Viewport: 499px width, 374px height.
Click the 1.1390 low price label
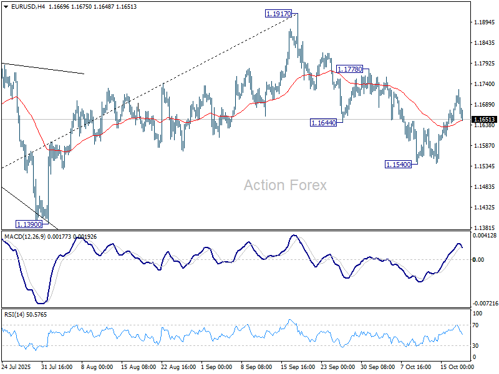tap(28, 223)
